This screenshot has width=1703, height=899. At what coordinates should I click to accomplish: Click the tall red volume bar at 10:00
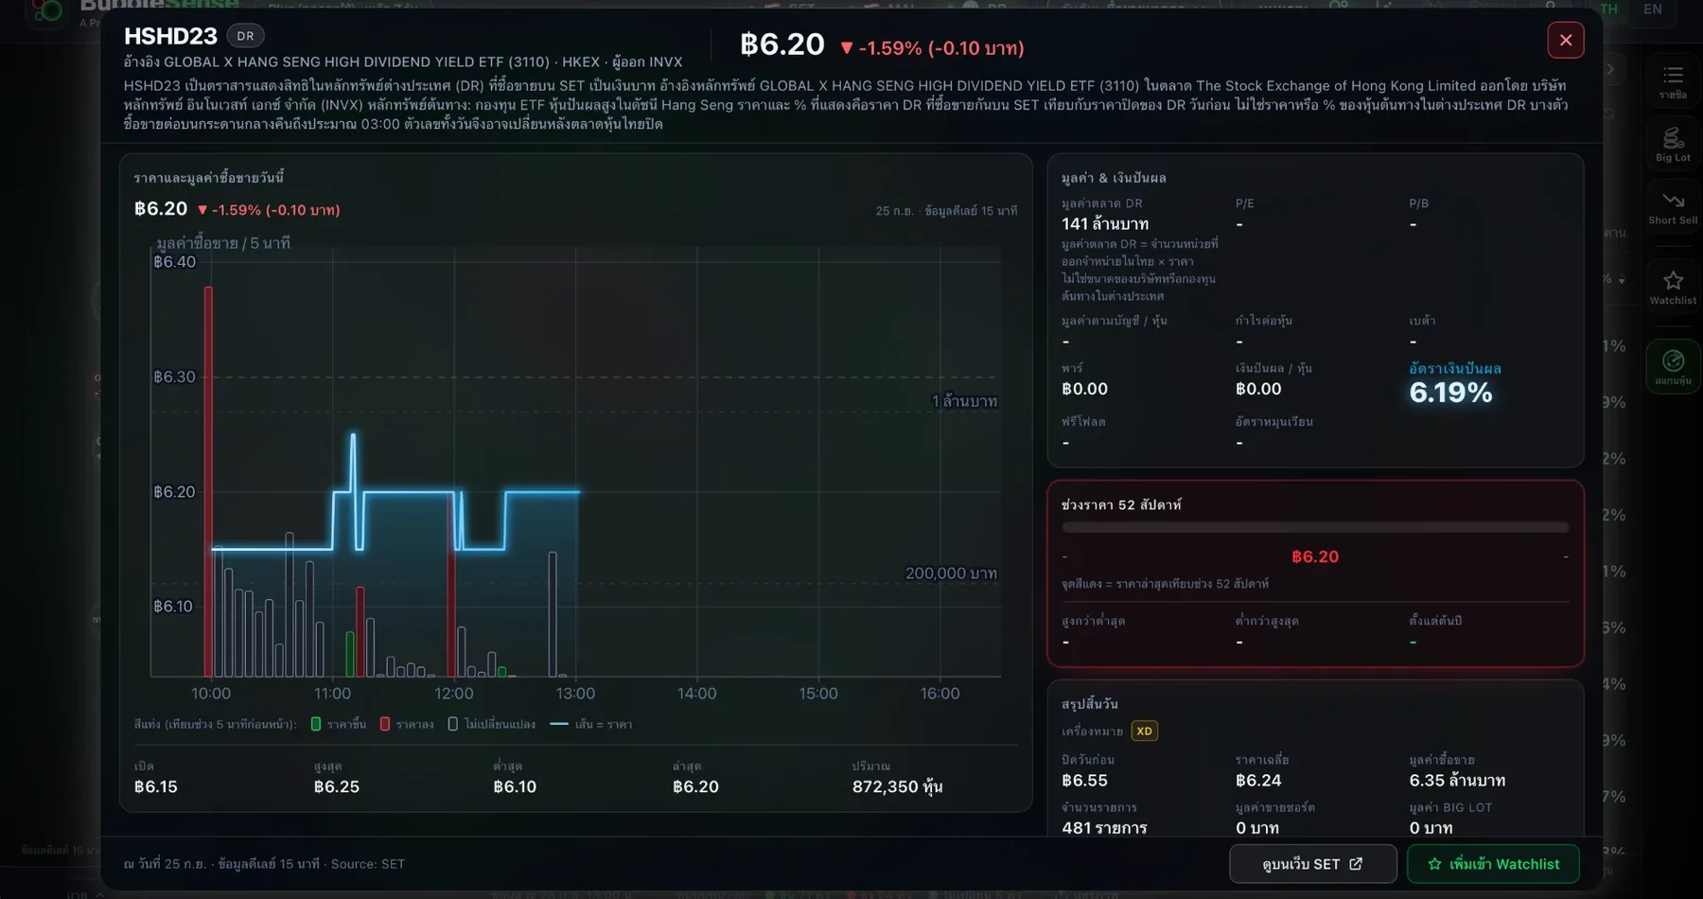208,482
